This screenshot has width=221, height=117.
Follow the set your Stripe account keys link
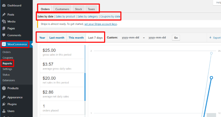tap(101, 24)
